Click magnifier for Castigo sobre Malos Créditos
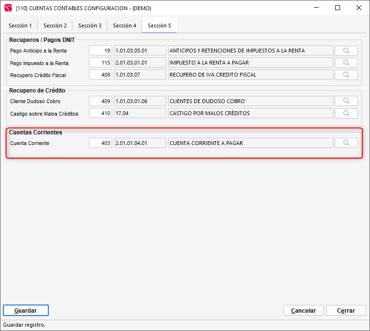This screenshot has height=331, width=370. point(346,113)
